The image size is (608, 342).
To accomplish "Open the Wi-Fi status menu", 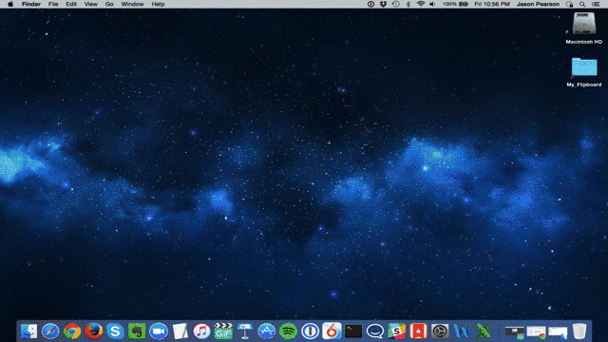I will (x=421, y=4).
